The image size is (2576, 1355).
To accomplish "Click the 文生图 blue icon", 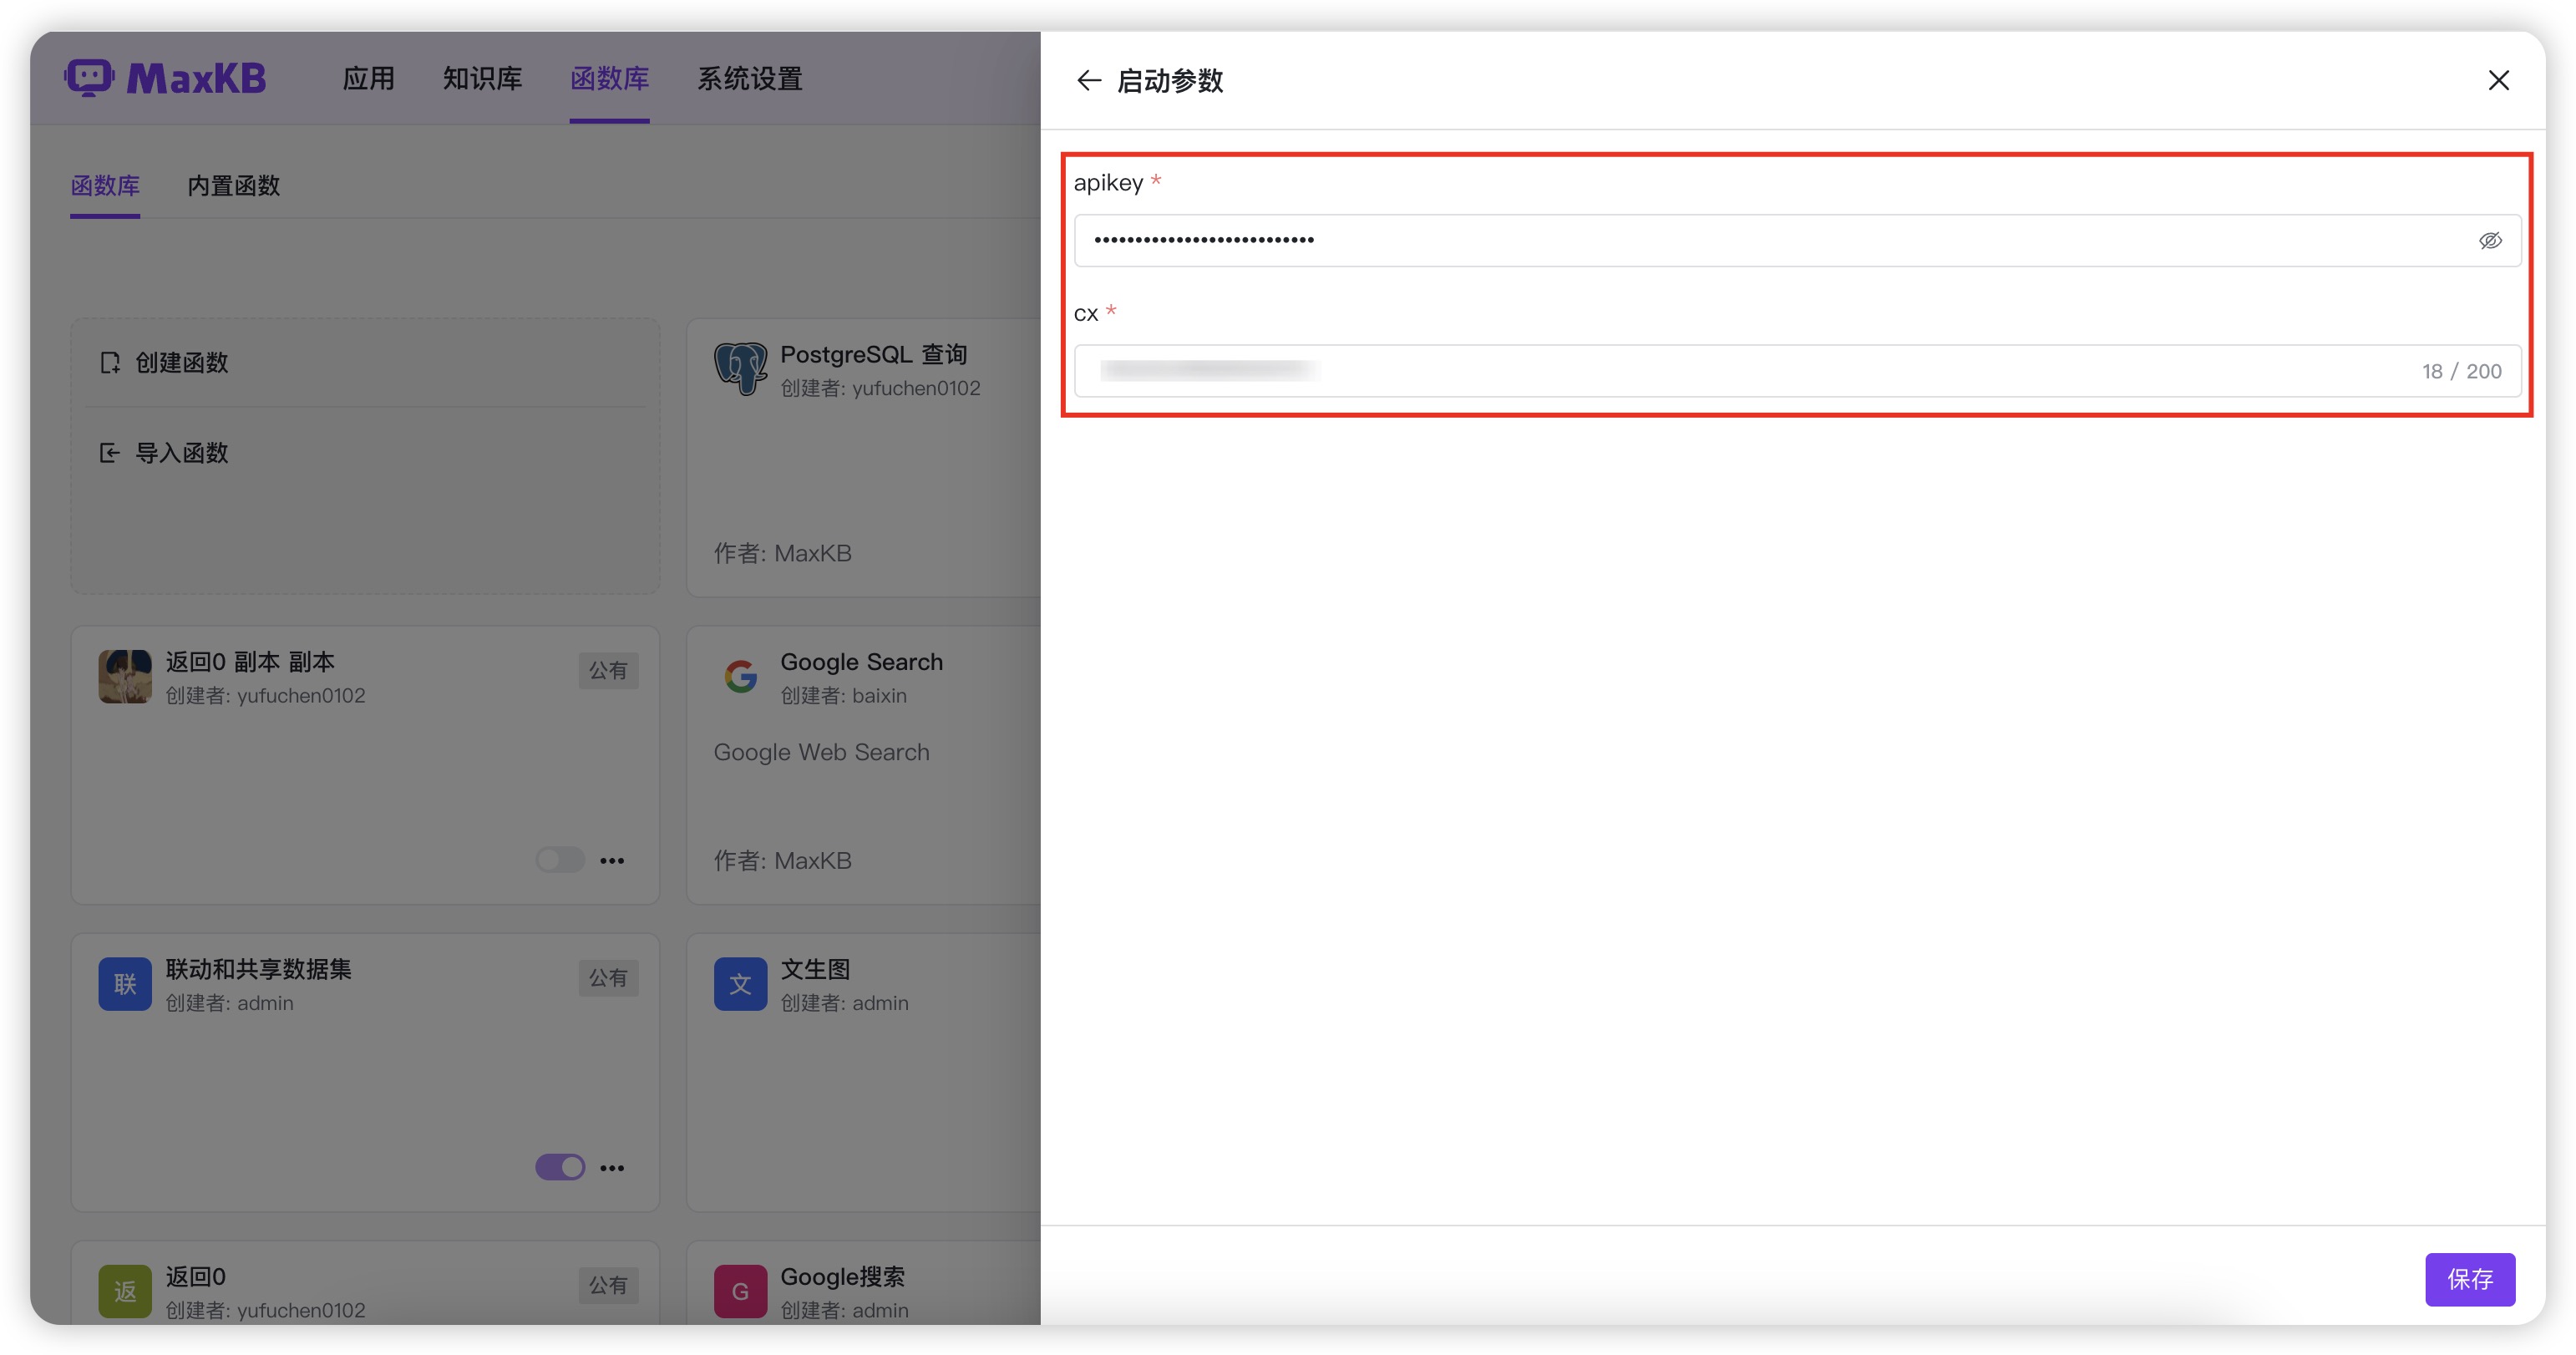I will click(740, 983).
